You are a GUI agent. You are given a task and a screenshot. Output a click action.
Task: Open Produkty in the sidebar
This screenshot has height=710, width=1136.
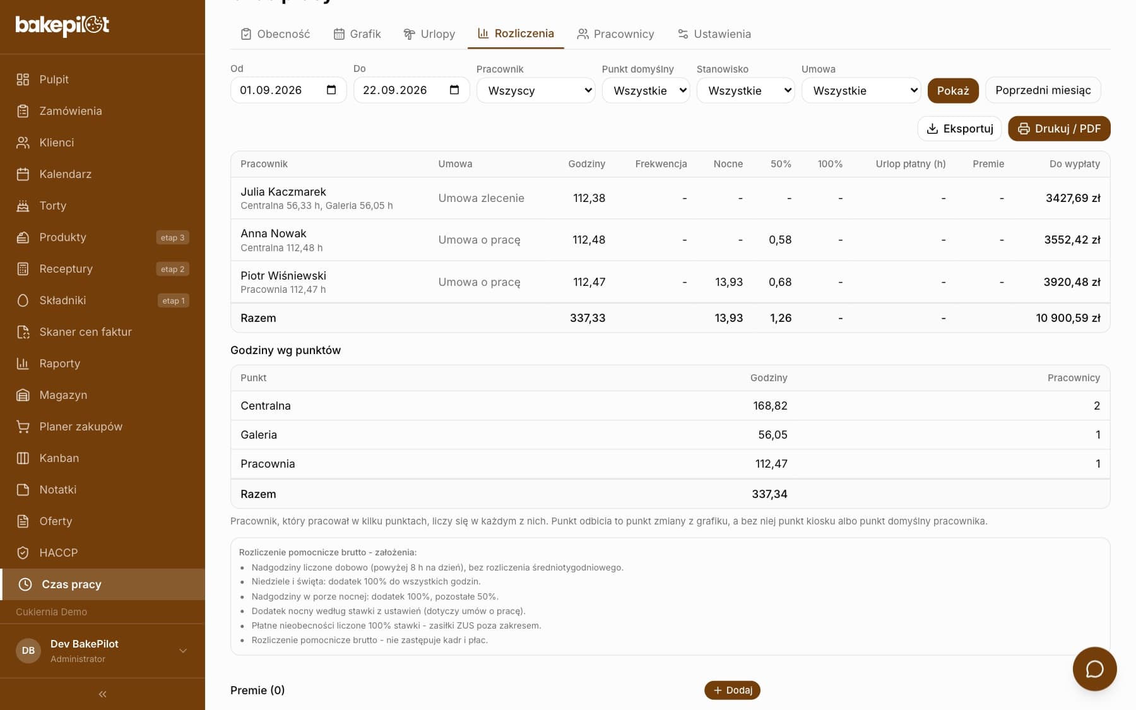coord(102,237)
